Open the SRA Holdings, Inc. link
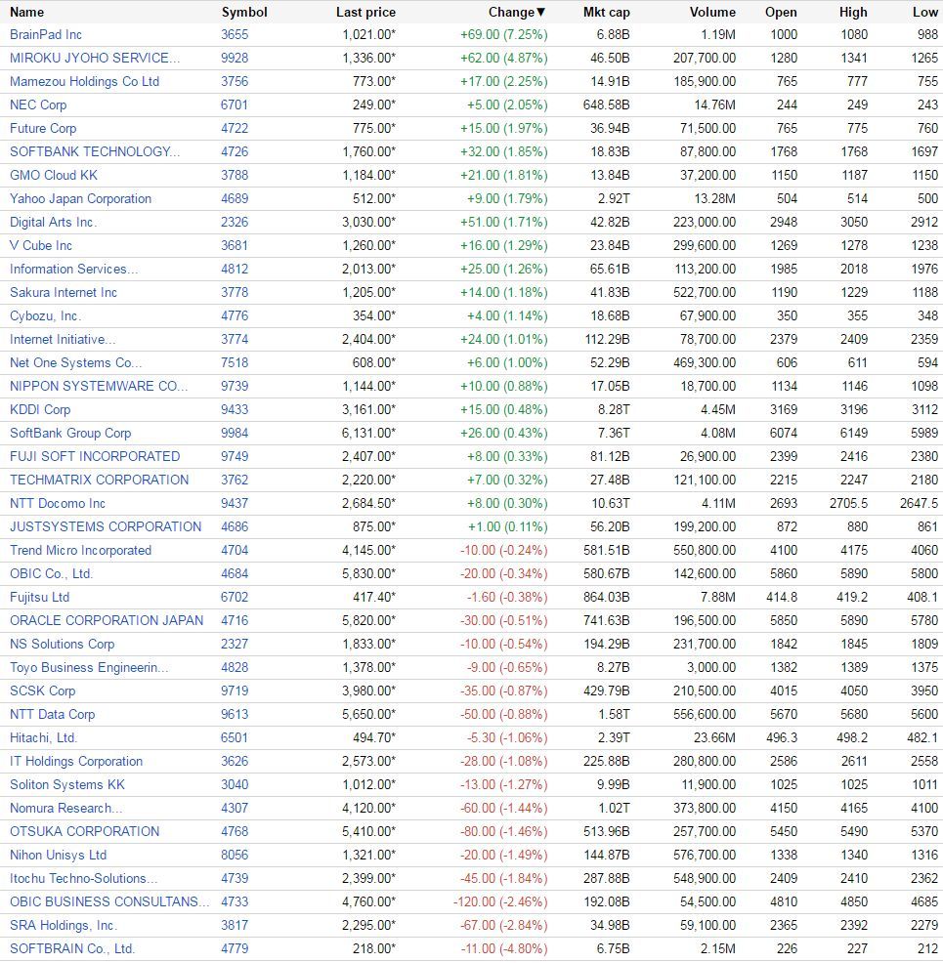 pos(64,925)
